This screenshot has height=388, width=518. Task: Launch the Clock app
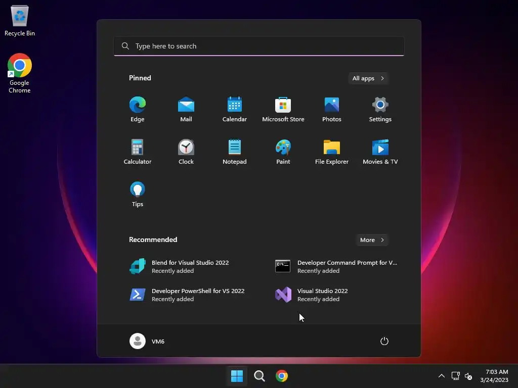[x=186, y=152]
